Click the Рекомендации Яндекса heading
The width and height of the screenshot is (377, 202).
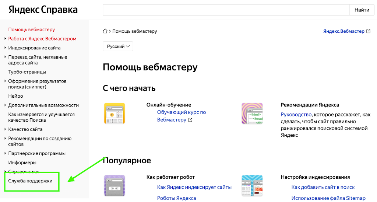pos(310,105)
